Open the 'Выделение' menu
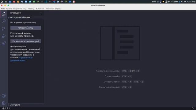Viewport: 196px width, 110px height. point(18,9)
